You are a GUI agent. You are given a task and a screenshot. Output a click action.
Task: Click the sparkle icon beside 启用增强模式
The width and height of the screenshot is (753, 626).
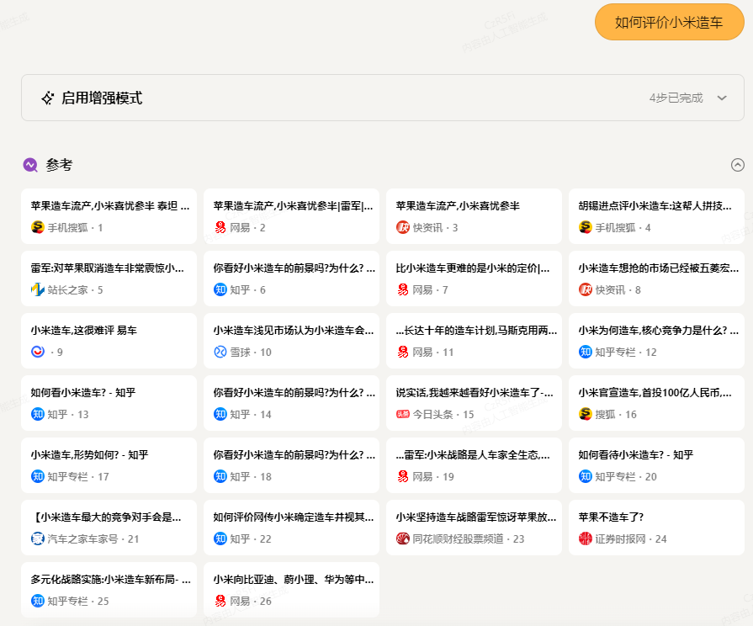[x=48, y=98]
